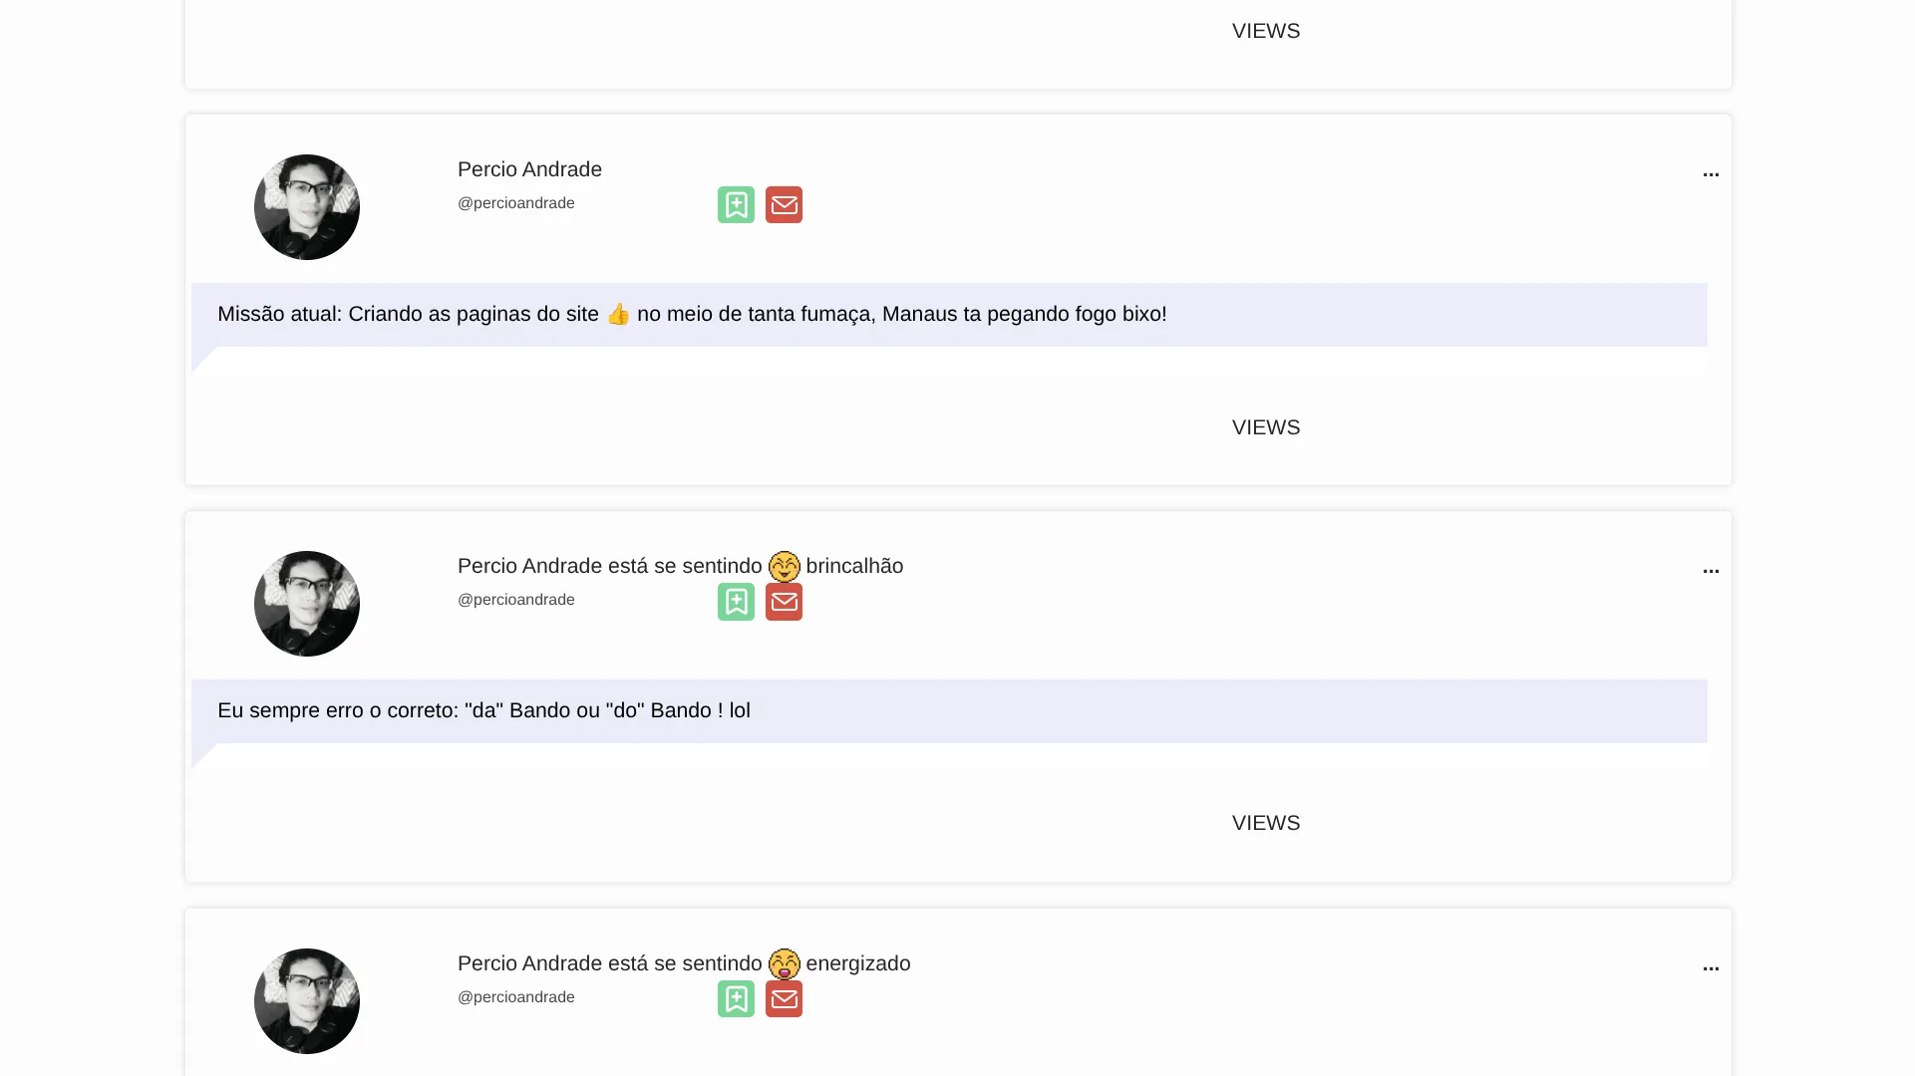Image resolution: width=1915 pixels, height=1076 pixels.
Task: Click red mail icon on energizado post
Action: tap(784, 999)
